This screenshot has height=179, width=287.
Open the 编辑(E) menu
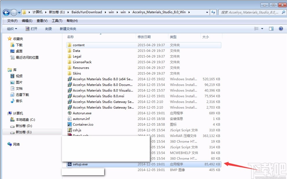coord(27,21)
